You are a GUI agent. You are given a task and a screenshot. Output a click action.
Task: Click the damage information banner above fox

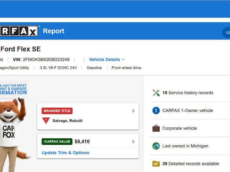[x=13, y=89]
